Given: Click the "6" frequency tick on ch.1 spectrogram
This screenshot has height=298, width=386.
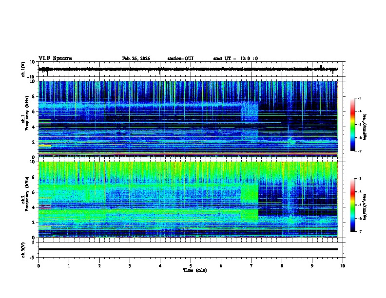Looking at the screenshot, I should click(x=34, y=112).
